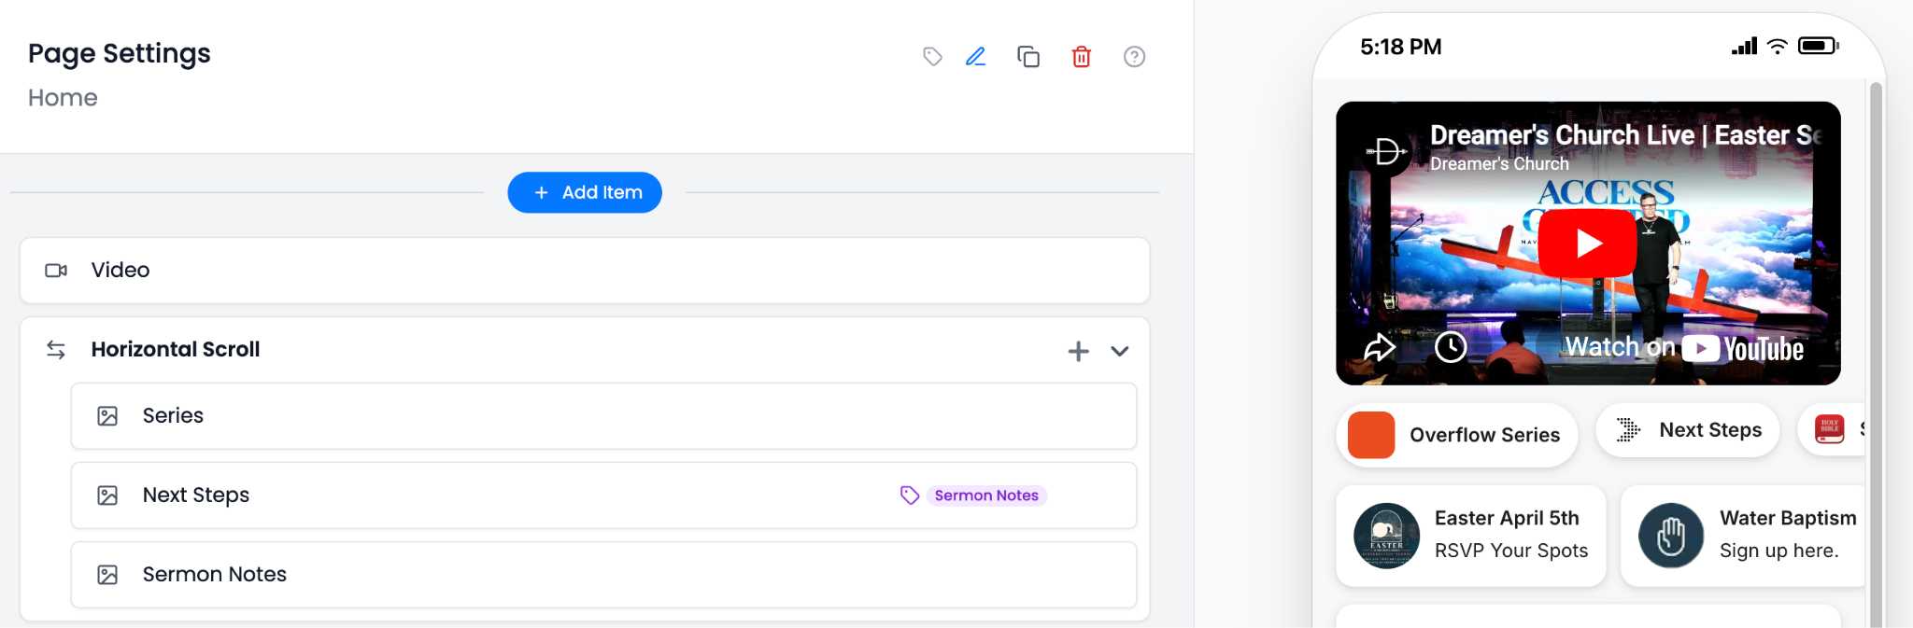The height and width of the screenshot is (628, 1913).
Task: Open the Water Baptism sign up card
Action: point(1743,535)
